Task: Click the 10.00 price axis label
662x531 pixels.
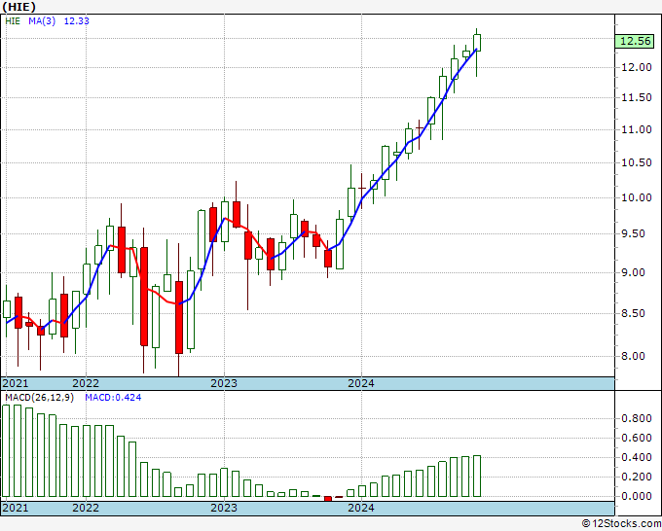Action: click(x=637, y=197)
